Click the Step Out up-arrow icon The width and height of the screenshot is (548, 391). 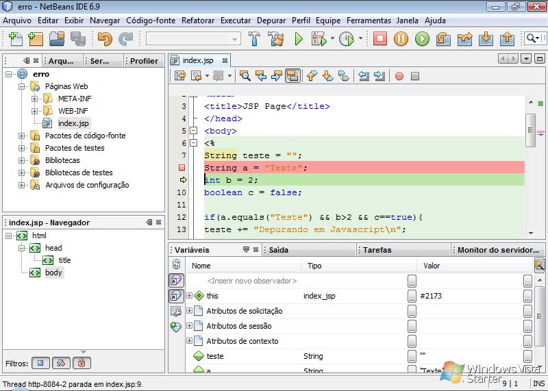507,38
